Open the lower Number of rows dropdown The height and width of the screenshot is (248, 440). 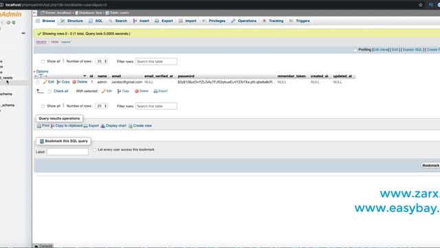(x=101, y=106)
